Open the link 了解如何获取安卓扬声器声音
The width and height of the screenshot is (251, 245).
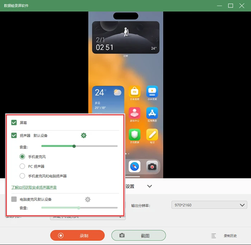coord(34,187)
